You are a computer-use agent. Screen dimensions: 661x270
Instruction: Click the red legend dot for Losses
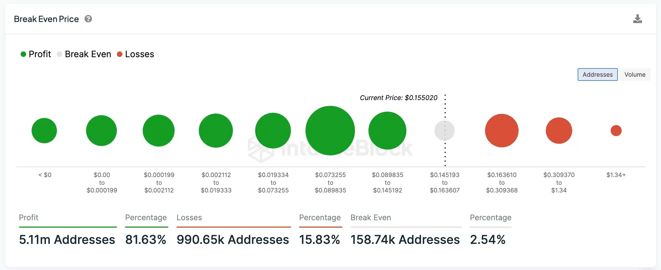[x=120, y=54]
